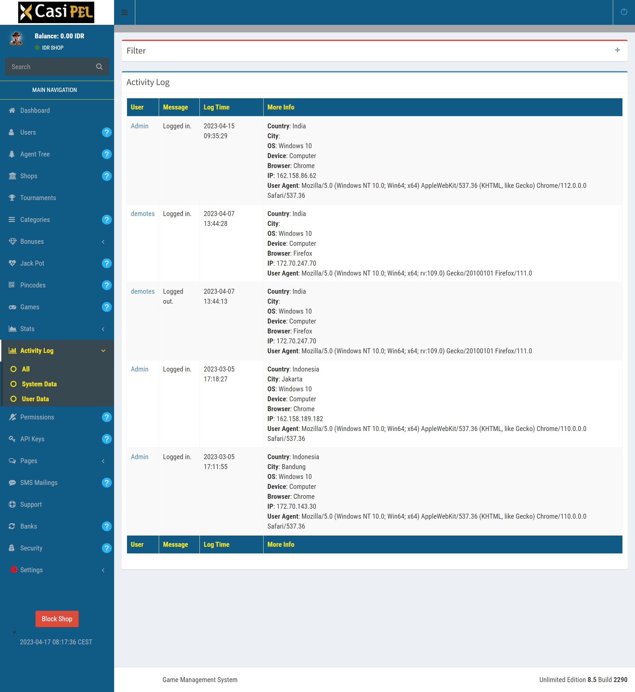Click help icon beside Jack Pot
Screen dimensions: 635x692
coord(106,263)
